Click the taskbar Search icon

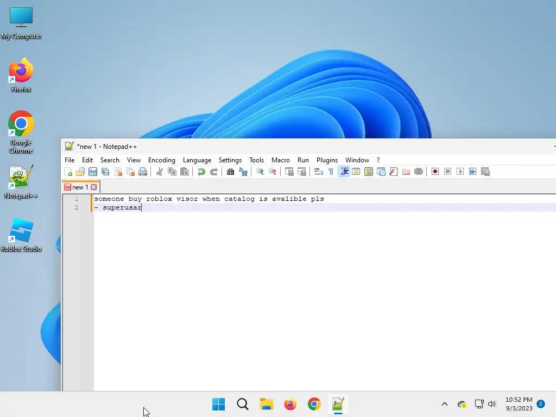coord(243,404)
